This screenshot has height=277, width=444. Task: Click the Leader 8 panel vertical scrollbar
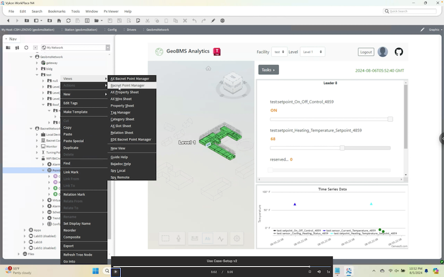click(x=406, y=116)
